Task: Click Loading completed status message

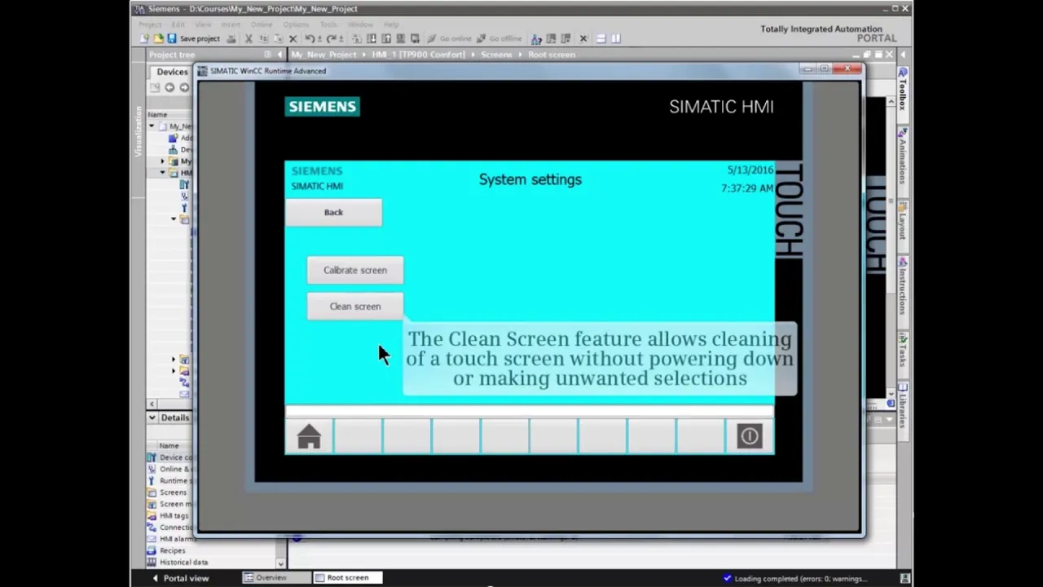Action: 799,579
